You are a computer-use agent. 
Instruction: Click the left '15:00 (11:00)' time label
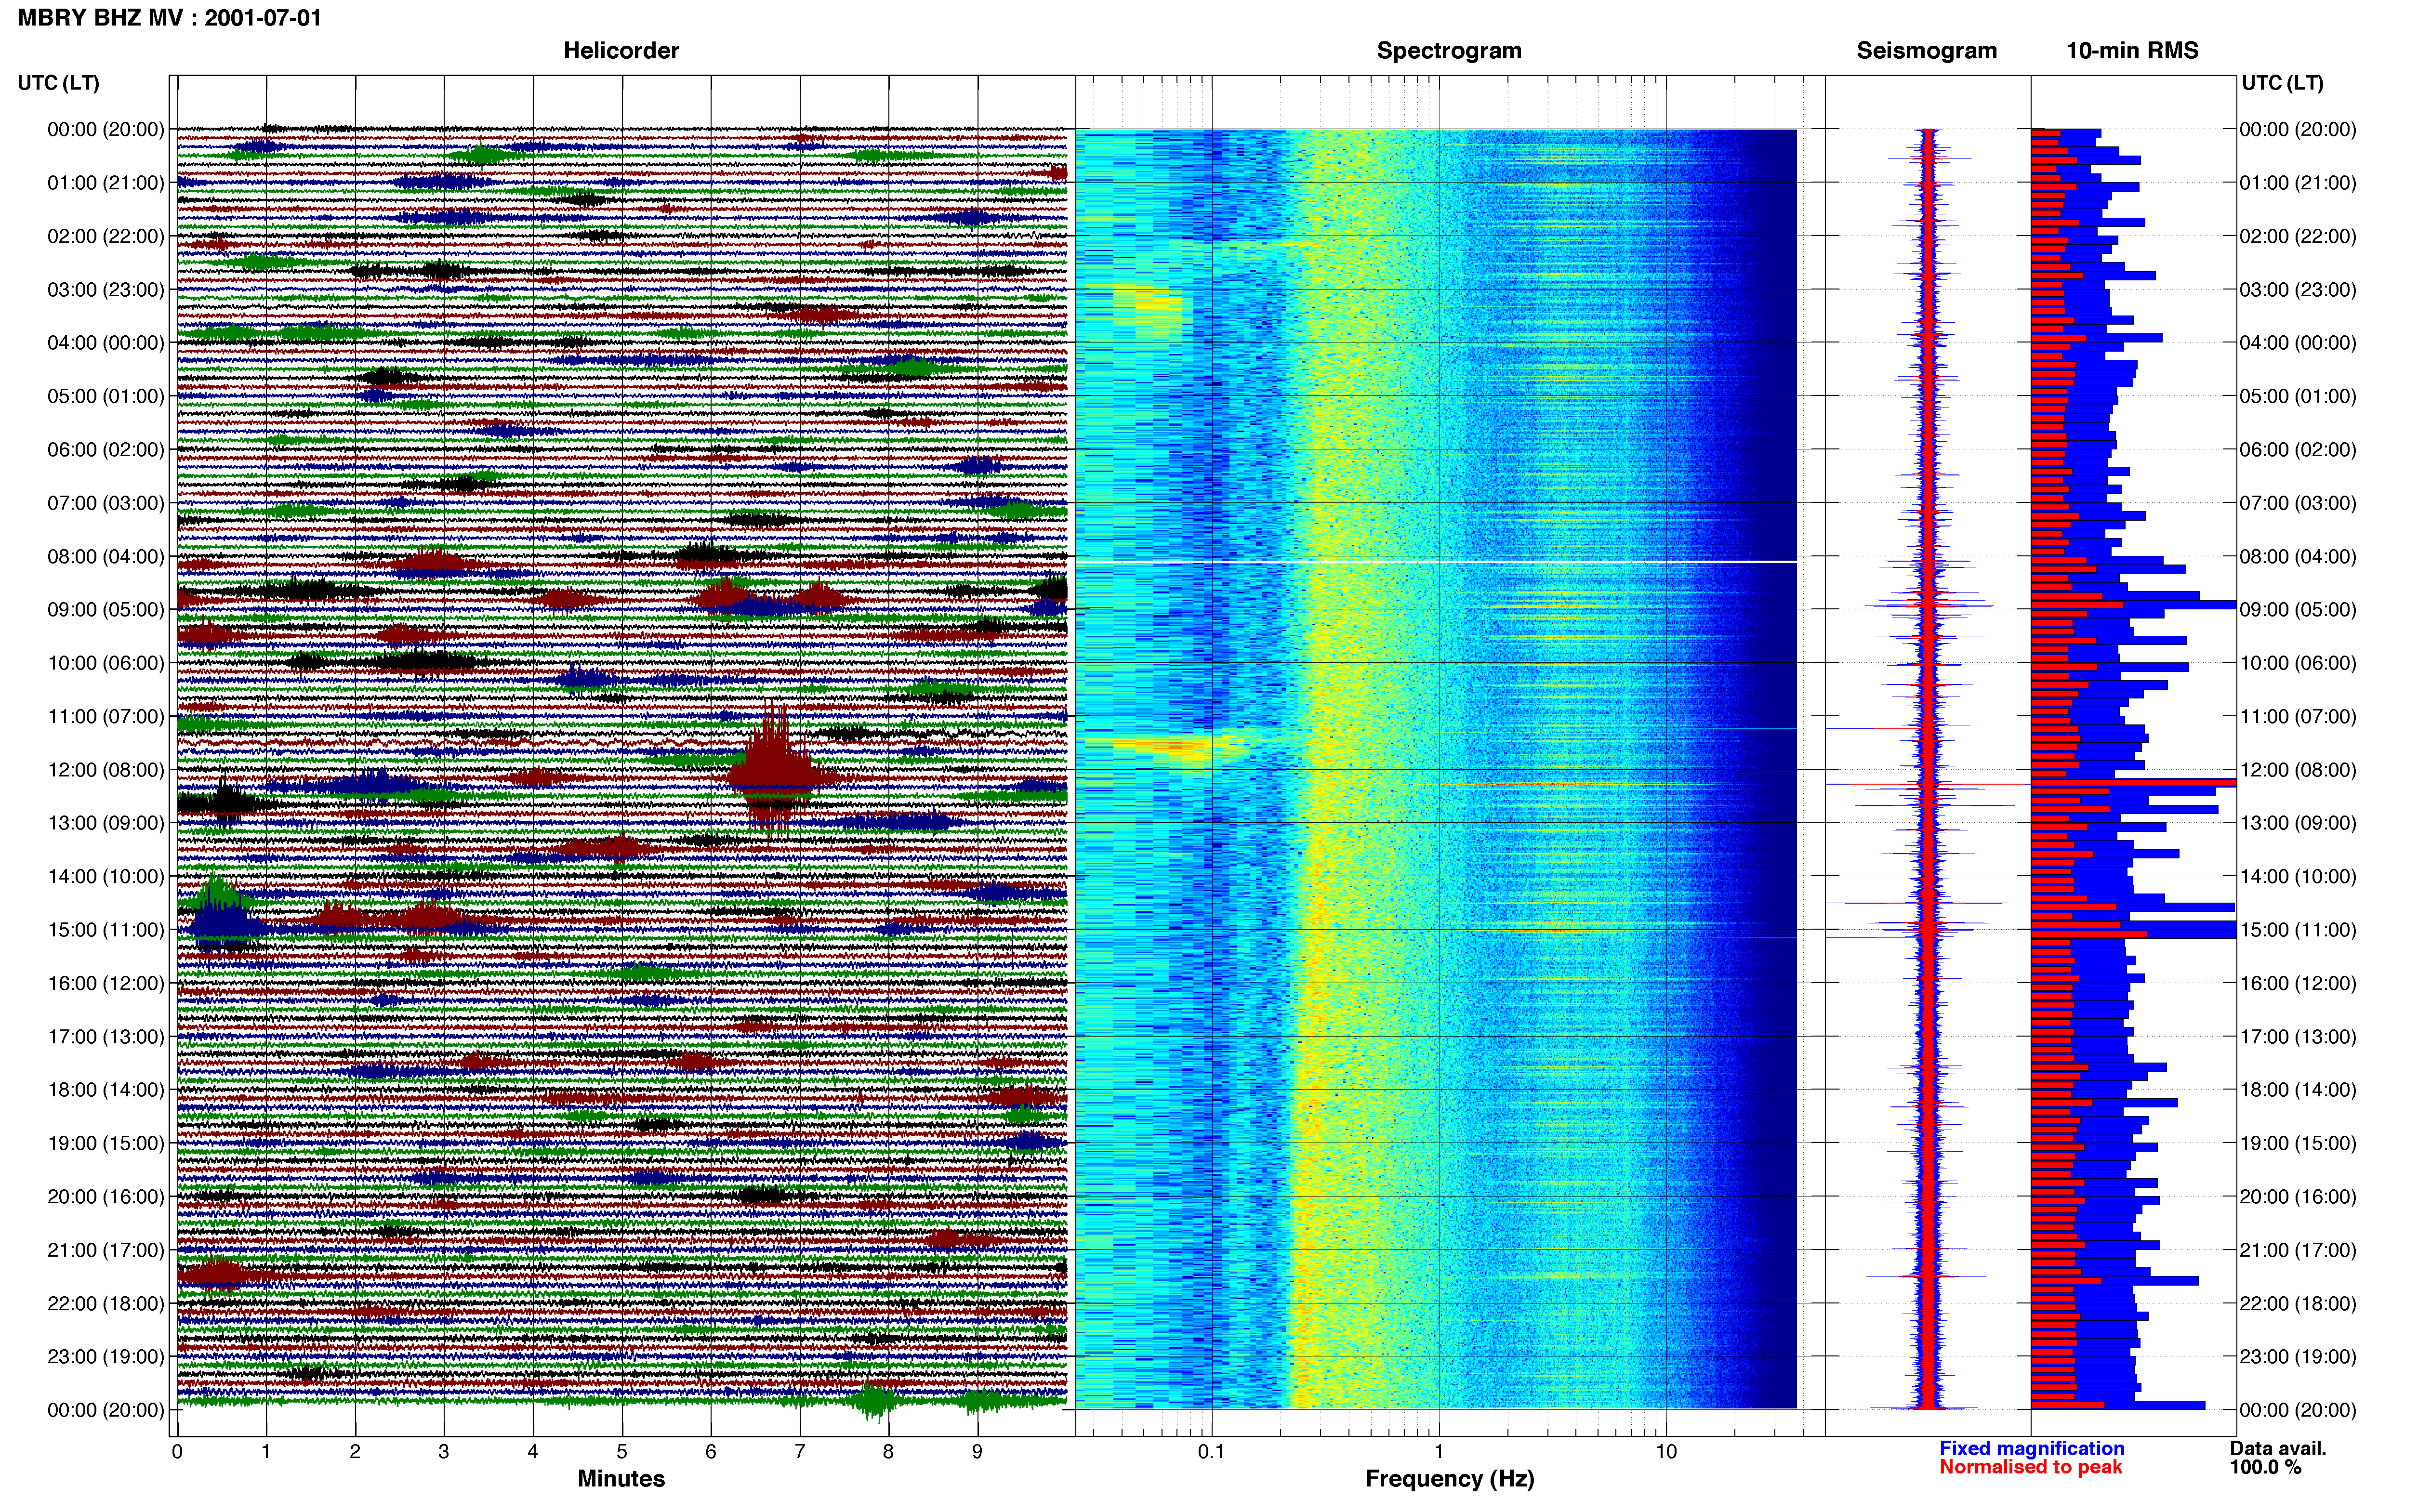click(106, 930)
